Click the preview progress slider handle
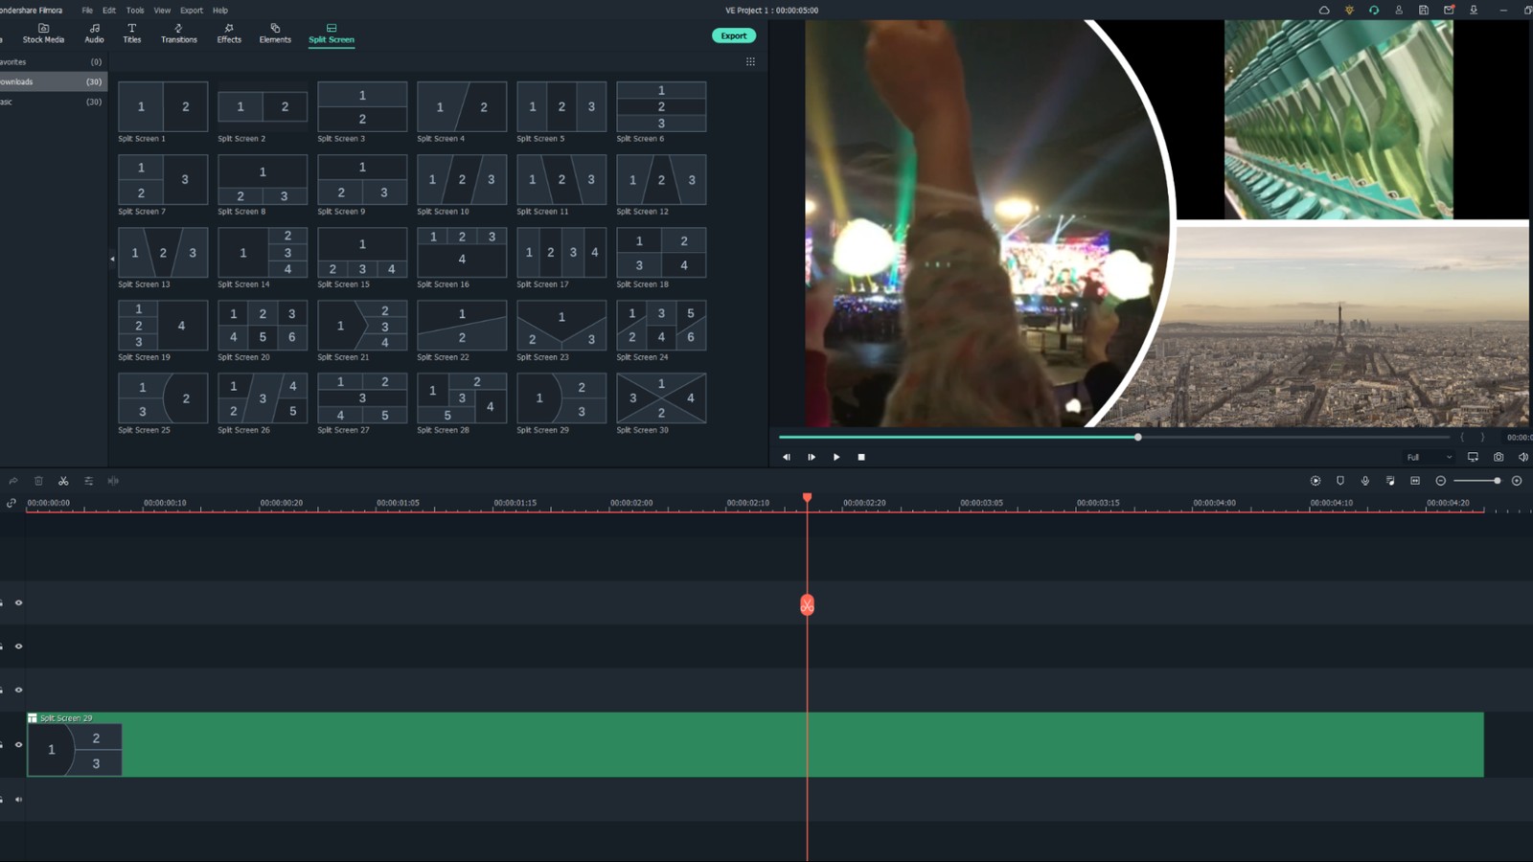Viewport: 1533px width, 862px height. [x=1138, y=437]
